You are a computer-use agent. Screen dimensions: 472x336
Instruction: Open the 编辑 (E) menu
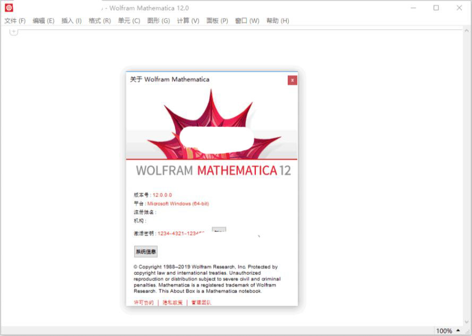[44, 21]
